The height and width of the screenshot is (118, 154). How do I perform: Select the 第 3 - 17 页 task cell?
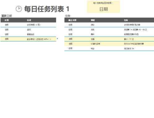tap(129, 39)
